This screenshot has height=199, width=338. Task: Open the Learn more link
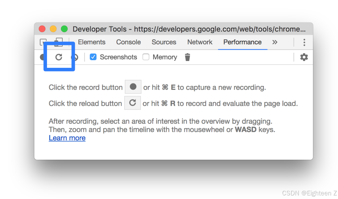67,138
